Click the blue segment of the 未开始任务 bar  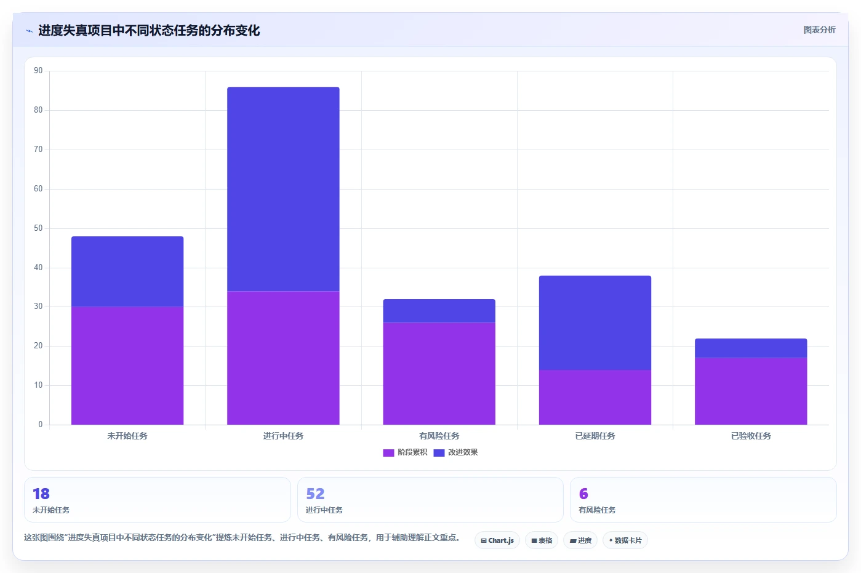click(127, 271)
